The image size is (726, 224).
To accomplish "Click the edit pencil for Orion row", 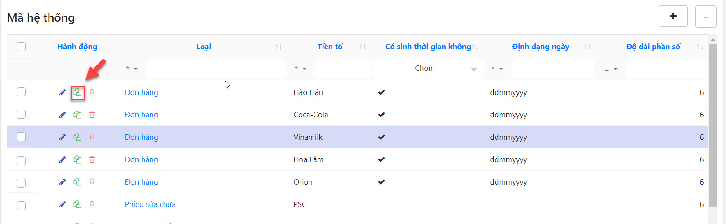I will click(x=63, y=182).
